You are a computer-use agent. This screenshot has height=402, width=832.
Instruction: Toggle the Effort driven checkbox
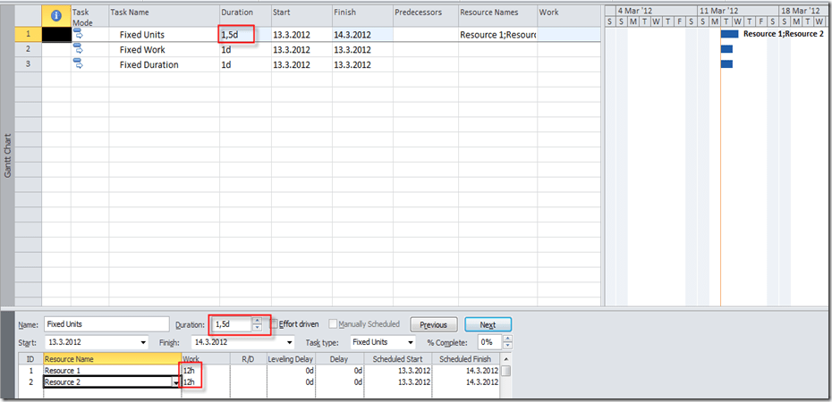(x=276, y=324)
